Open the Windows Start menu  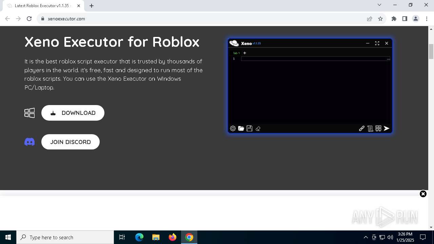(8, 237)
